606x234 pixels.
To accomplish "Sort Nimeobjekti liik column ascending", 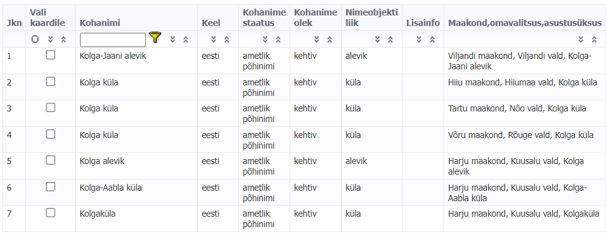I will pos(391,40).
